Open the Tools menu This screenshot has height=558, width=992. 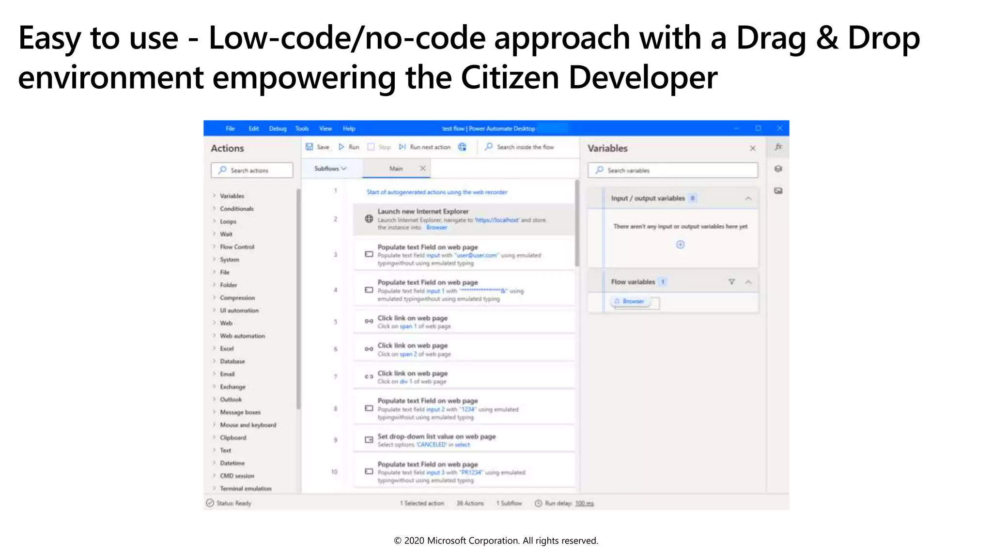(x=302, y=128)
